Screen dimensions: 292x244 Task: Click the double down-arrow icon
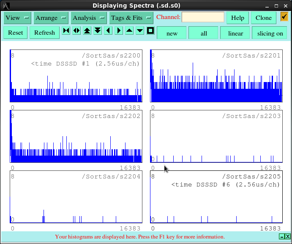click(x=98, y=31)
